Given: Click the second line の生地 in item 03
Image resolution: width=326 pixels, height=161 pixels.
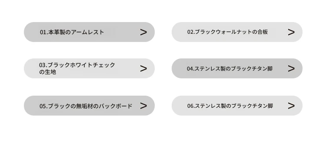Looking at the screenshot, I should 48,72.
